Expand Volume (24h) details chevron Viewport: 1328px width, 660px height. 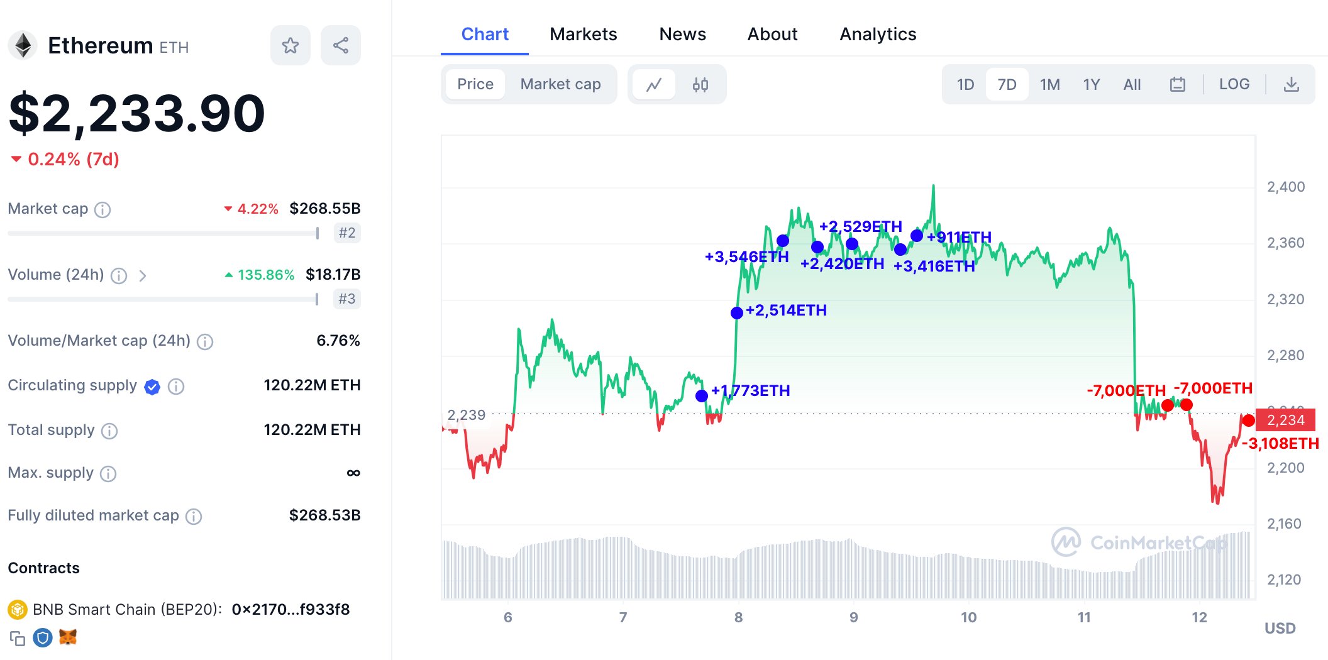[x=143, y=275]
